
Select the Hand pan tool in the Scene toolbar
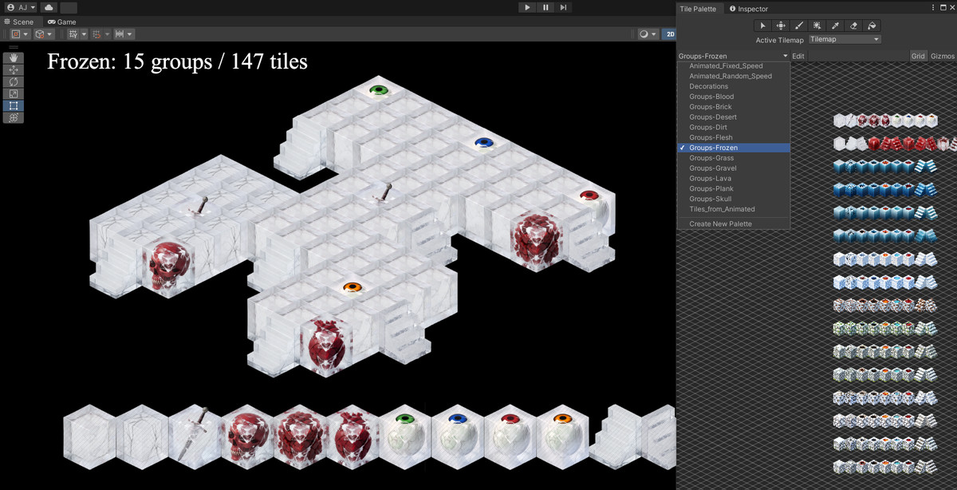[x=13, y=57]
